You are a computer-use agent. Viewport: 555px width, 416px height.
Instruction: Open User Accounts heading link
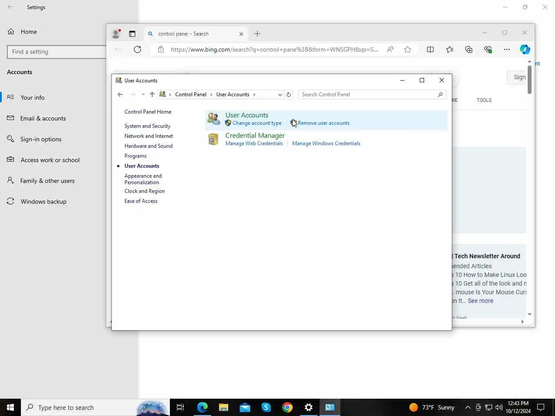(x=247, y=115)
